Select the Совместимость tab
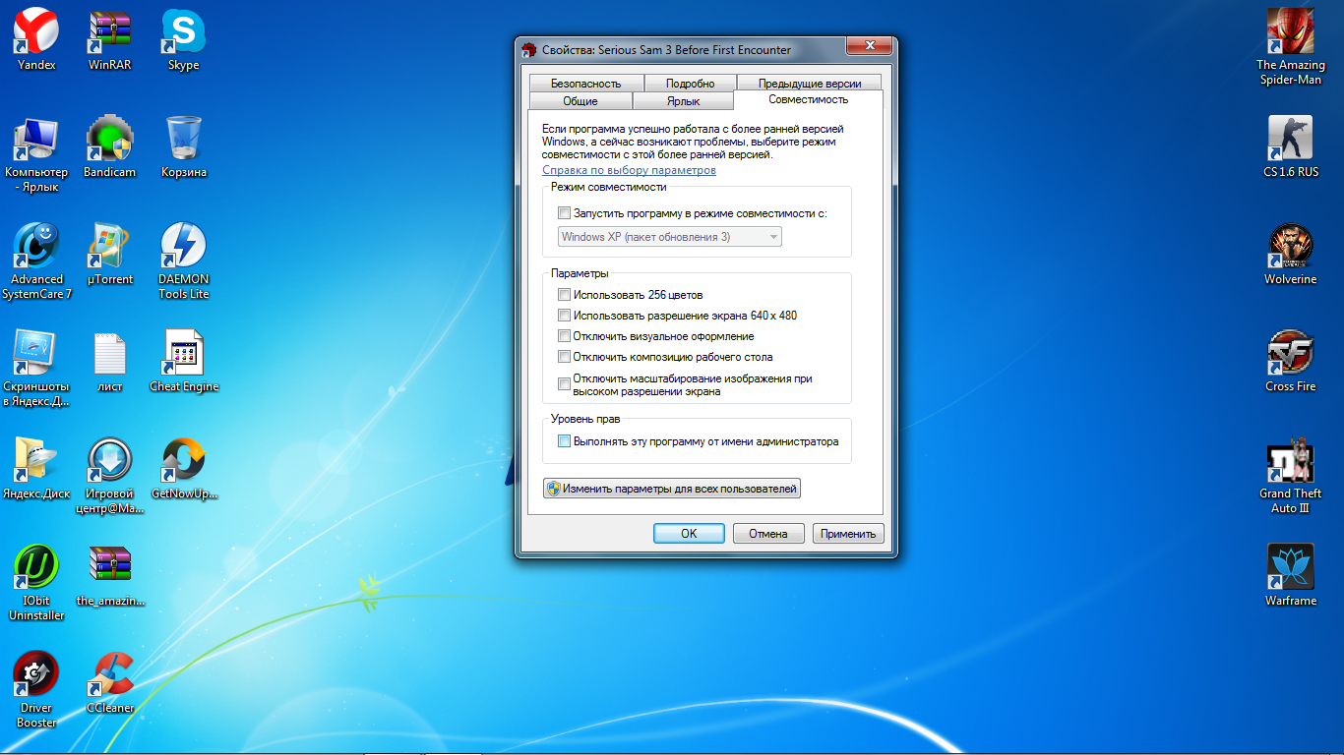This screenshot has width=1344, height=755. pos(809,99)
